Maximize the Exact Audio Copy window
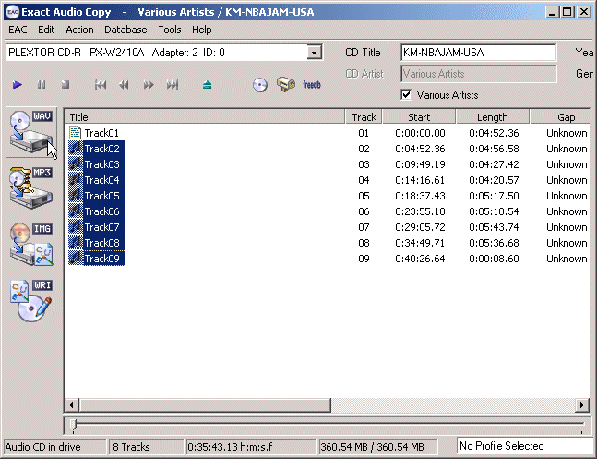Viewport: 597px width, 459px height. [567, 12]
